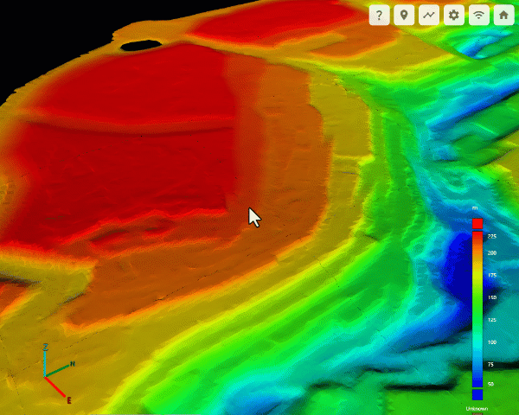Click the location pin marker tool

tap(404, 15)
